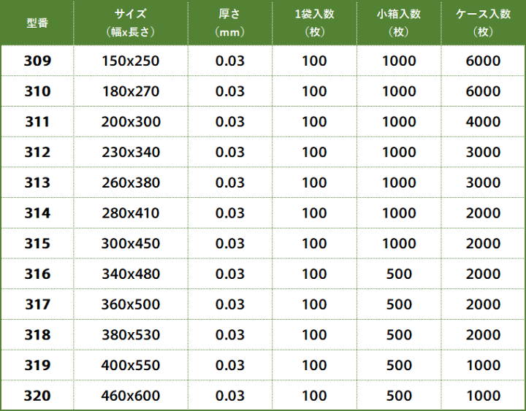Click case quantity 2000 in row 318
Image resolution: width=526 pixels, height=411 pixels.
[x=483, y=335]
